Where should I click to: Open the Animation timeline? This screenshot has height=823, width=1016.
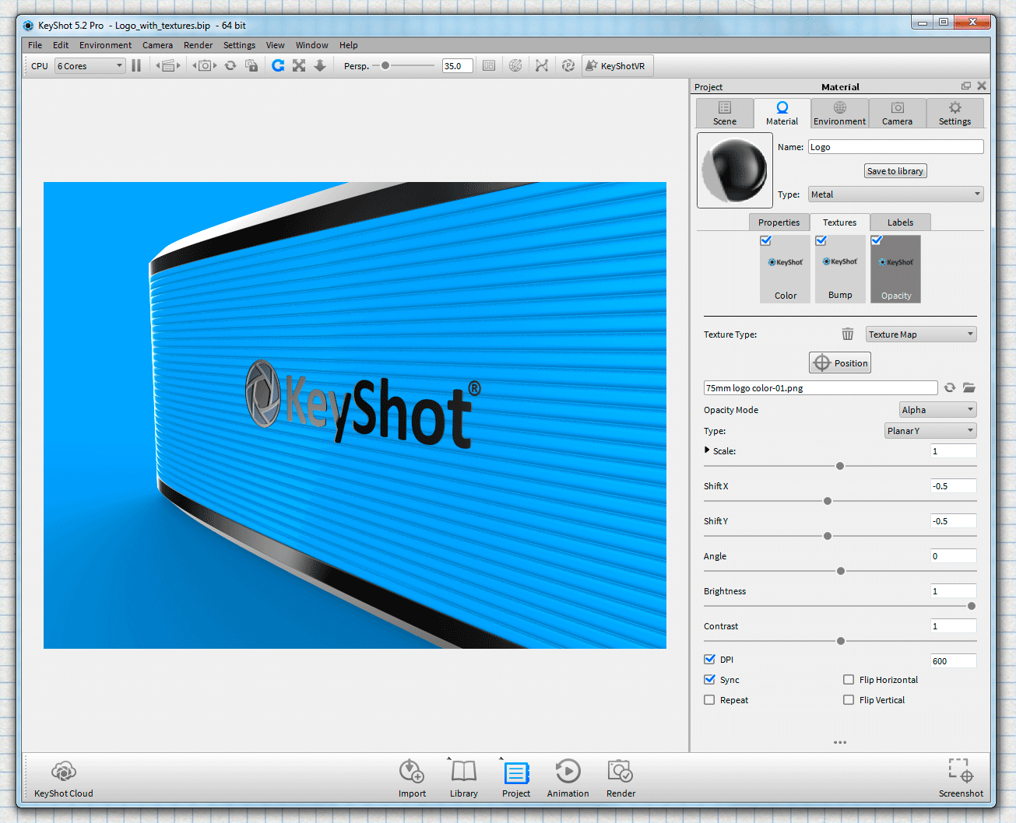coord(568,779)
